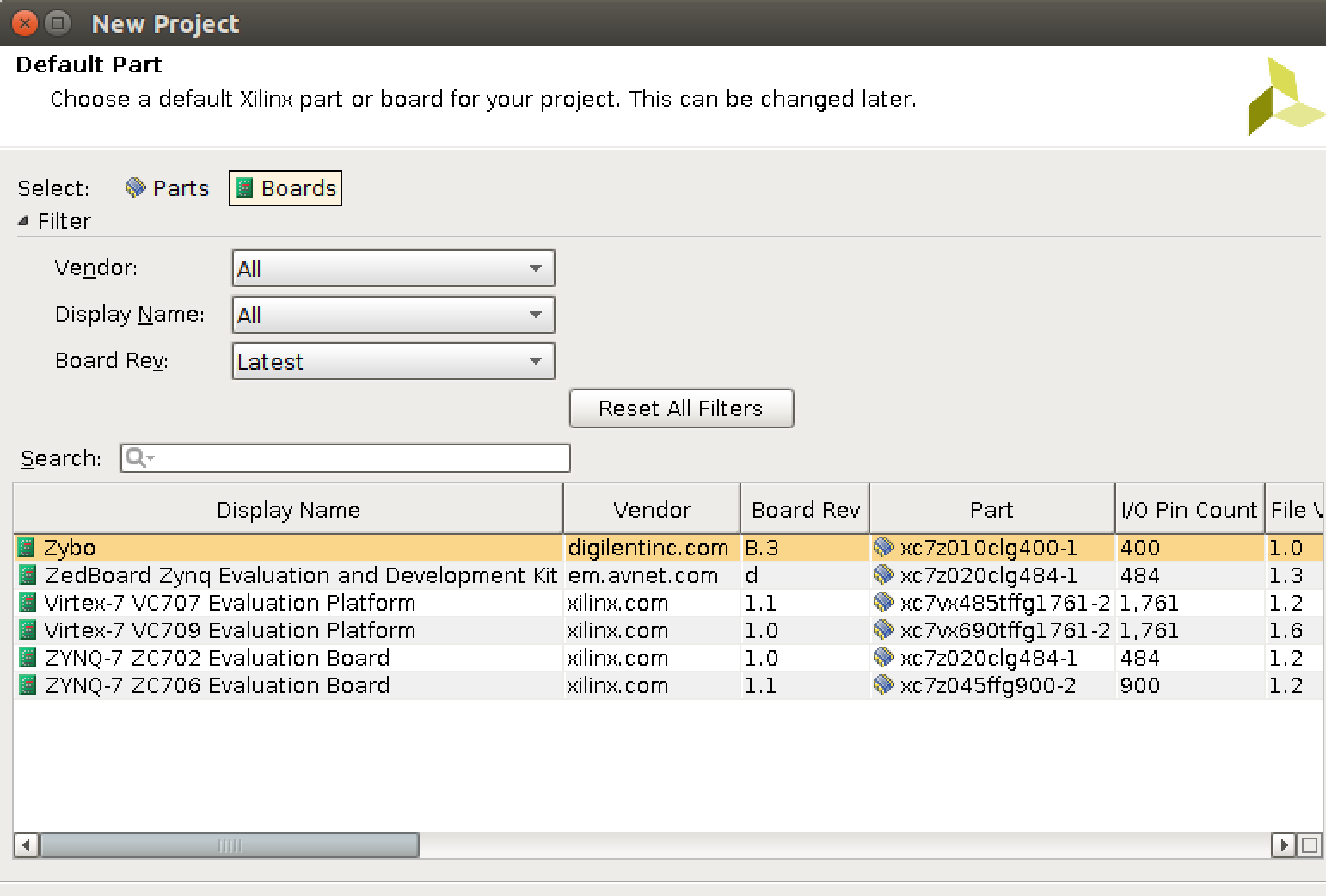1326x896 pixels.
Task: Click part icon for xc7z010clg400-1
Action: tap(884, 547)
